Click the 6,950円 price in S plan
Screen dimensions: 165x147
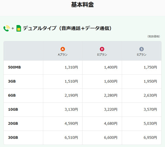pyautogui.click(x=150, y=137)
